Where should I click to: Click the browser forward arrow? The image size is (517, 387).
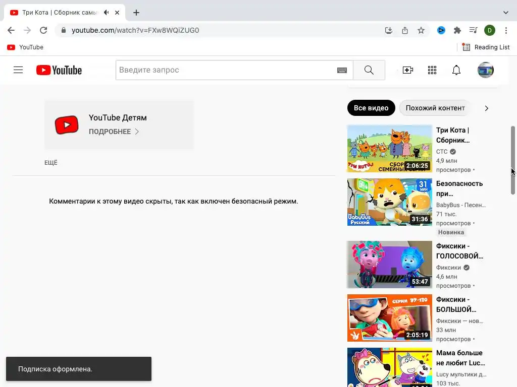[x=27, y=30]
